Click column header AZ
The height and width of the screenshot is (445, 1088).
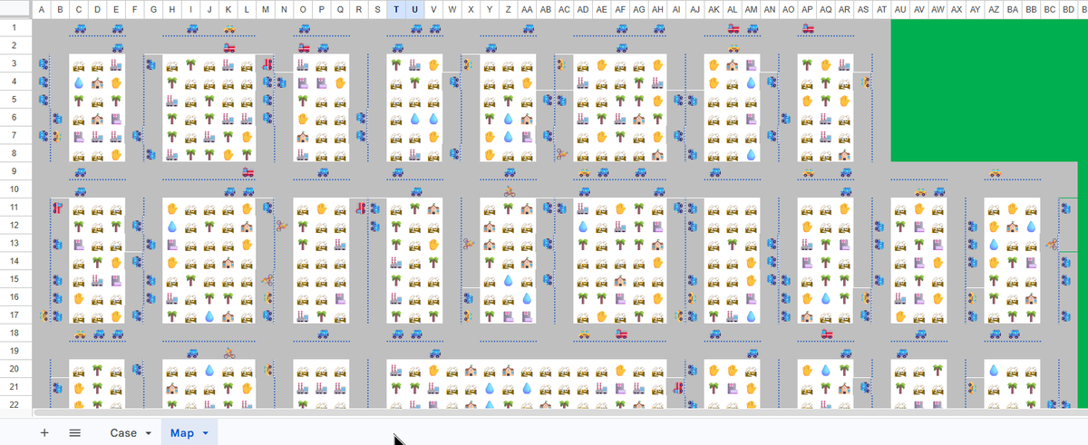[995, 9]
